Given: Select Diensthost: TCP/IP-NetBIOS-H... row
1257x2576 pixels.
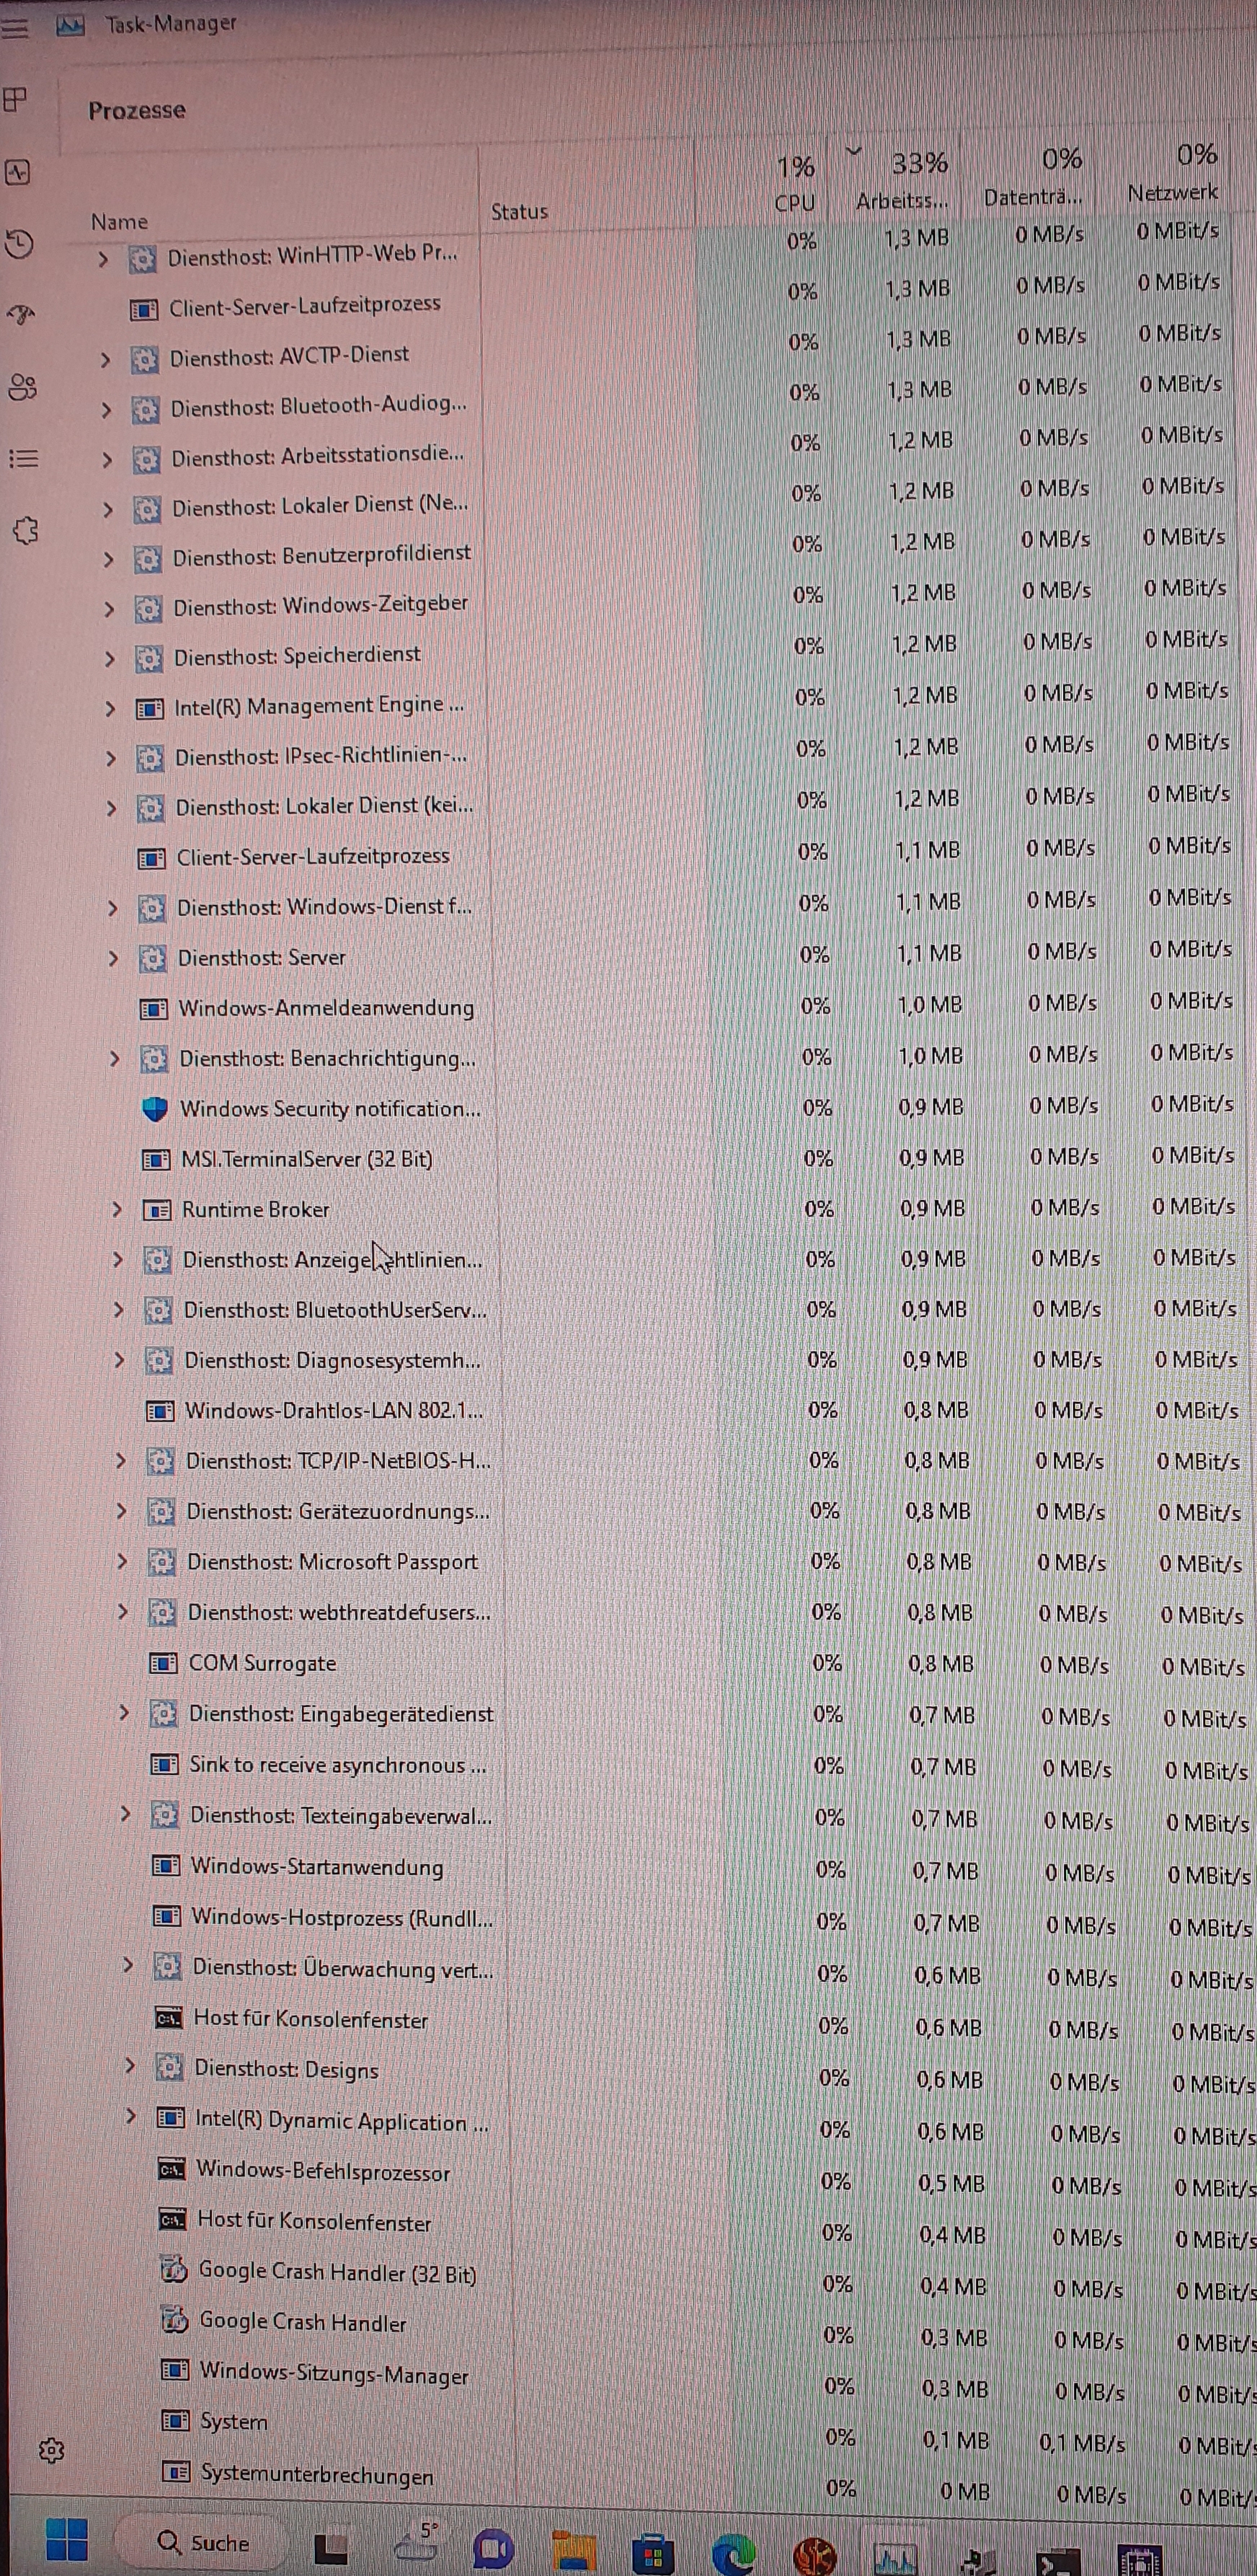Looking at the screenshot, I should tap(338, 1460).
